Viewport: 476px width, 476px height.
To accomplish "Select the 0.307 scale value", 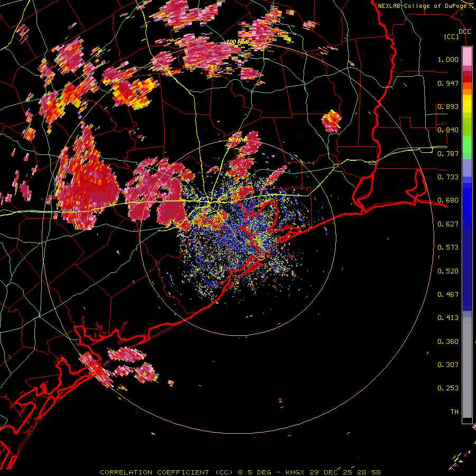I will [x=448, y=365].
